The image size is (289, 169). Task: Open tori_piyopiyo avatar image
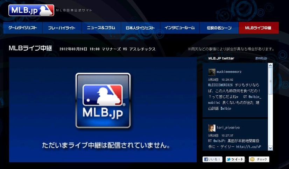click(212, 128)
